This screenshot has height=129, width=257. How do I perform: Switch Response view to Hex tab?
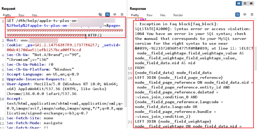pyautogui.click(x=163, y=15)
